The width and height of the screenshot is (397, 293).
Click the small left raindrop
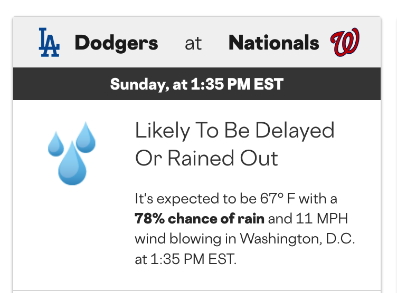55,145
